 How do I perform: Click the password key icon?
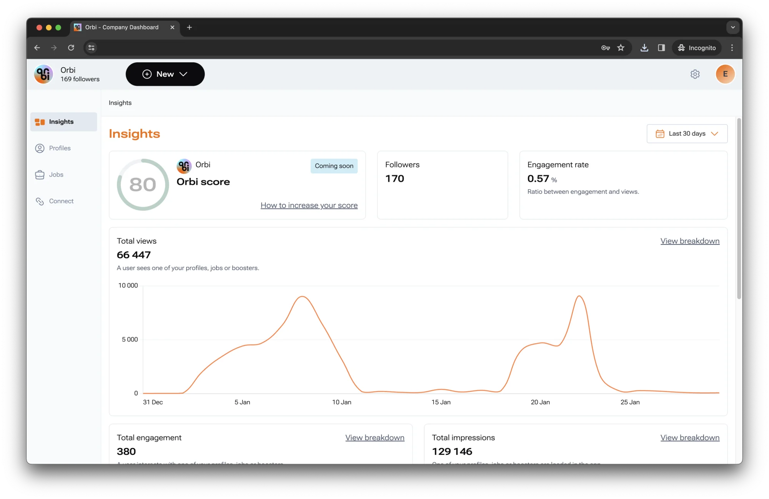click(x=606, y=48)
